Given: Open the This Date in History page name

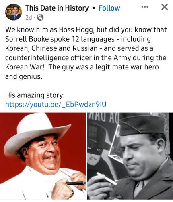Looking at the screenshot, I should pos(57,8).
